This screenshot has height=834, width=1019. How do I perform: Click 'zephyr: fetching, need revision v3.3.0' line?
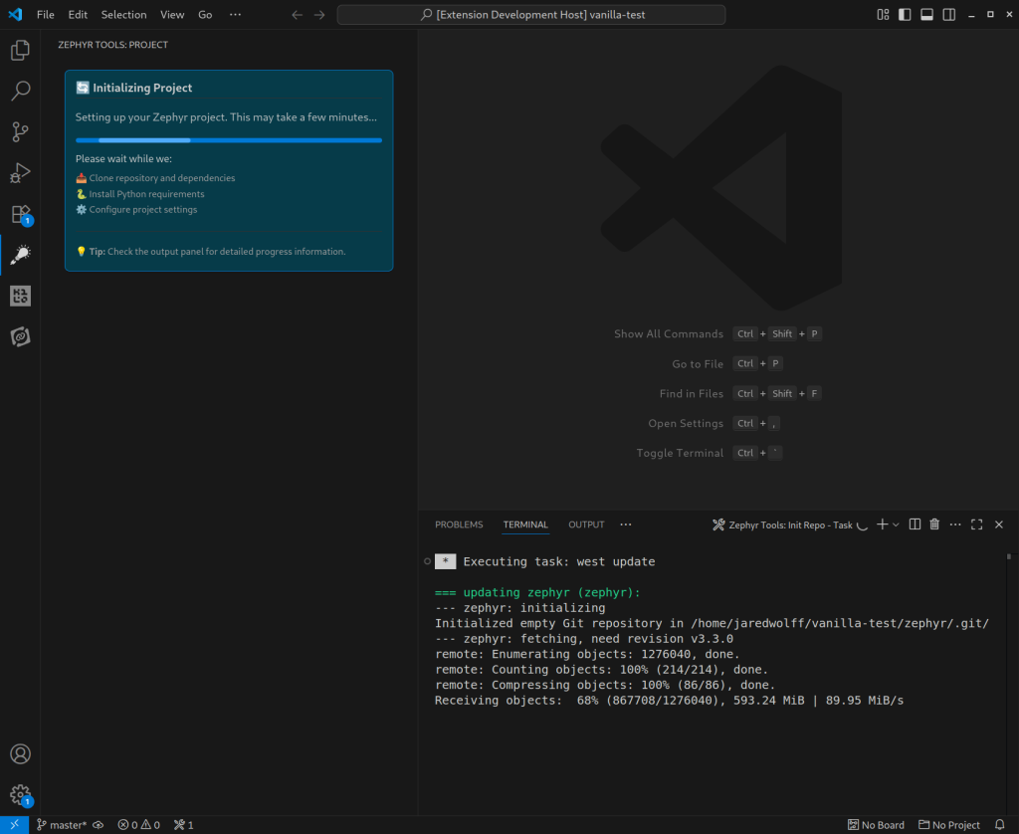tap(583, 638)
